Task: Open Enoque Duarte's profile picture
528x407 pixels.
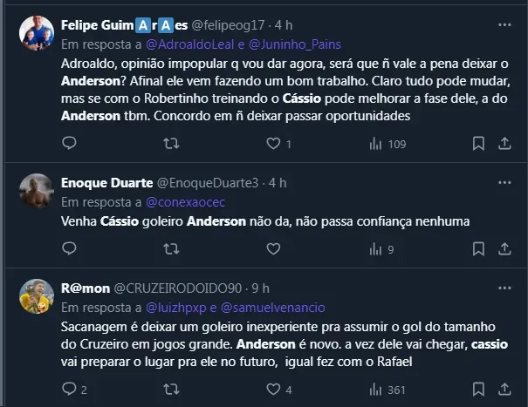Action: click(x=37, y=191)
